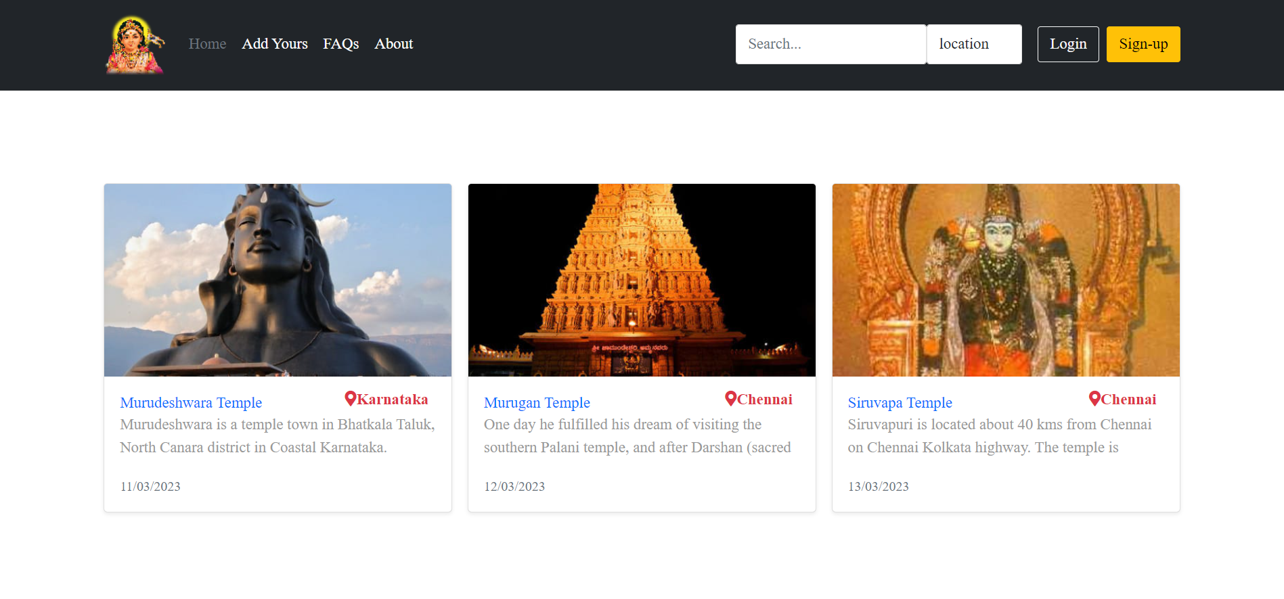Click the Shiva statue image thumbnail
The width and height of the screenshot is (1284, 599).
tap(278, 280)
